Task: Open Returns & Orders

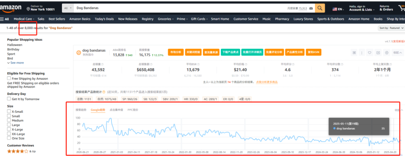Action: 386,8
